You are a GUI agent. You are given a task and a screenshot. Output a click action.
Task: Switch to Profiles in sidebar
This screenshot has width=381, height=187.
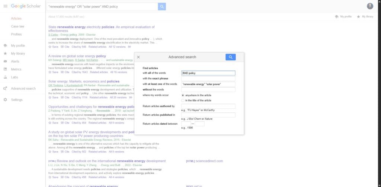(16, 35)
